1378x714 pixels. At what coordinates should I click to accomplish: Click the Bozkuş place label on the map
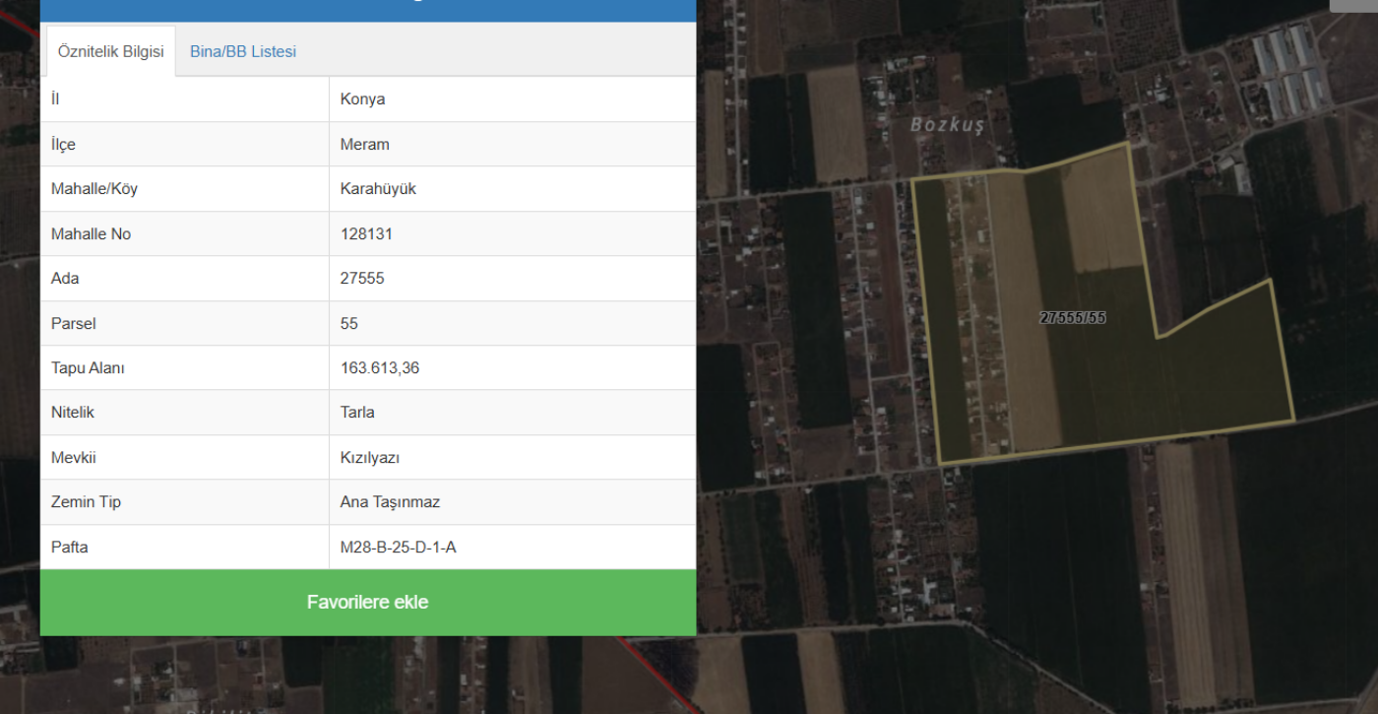point(946,125)
